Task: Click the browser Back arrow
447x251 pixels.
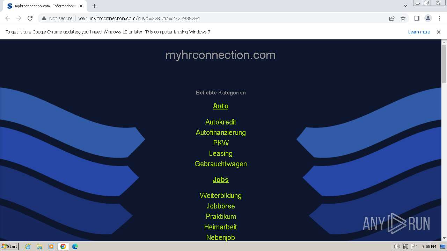Action: click(x=8, y=18)
